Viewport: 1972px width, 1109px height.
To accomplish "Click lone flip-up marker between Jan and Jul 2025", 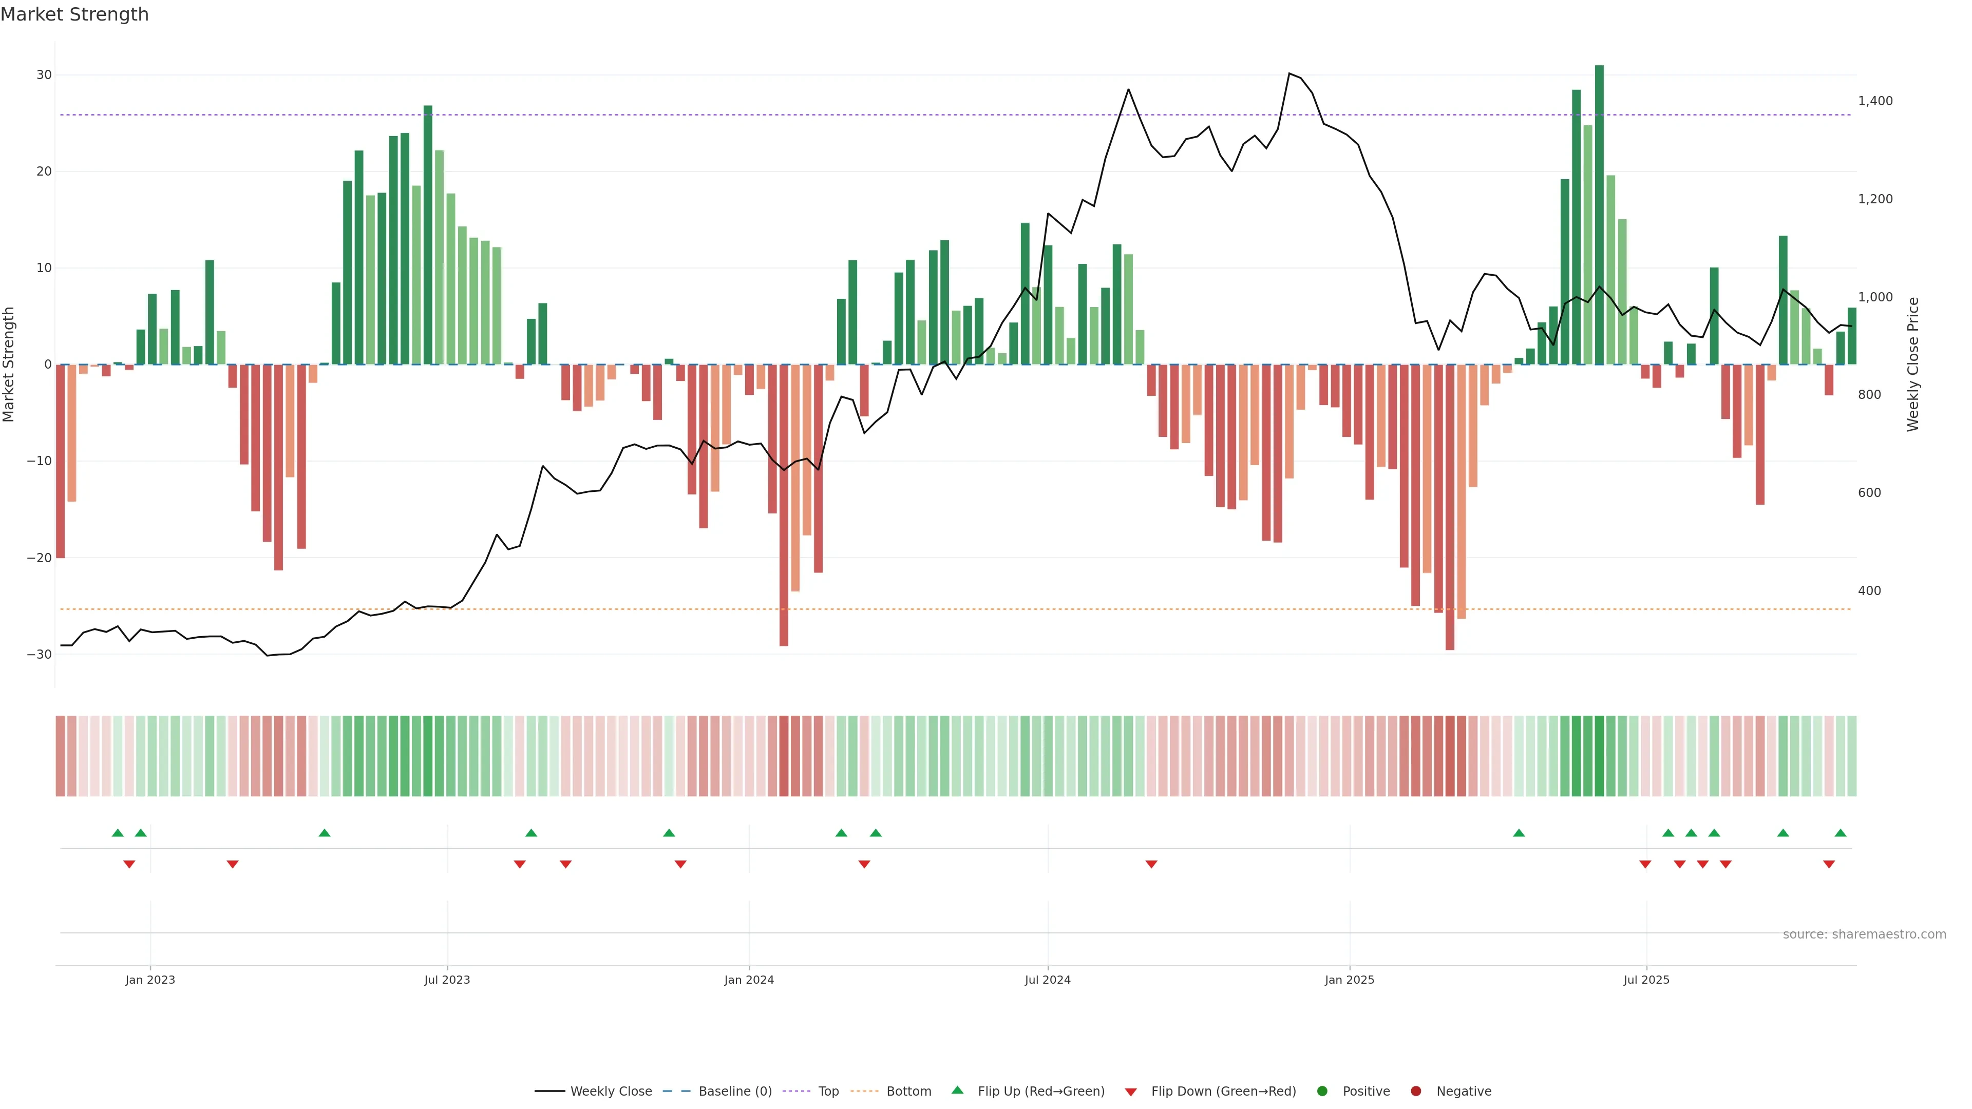I will tap(1519, 833).
